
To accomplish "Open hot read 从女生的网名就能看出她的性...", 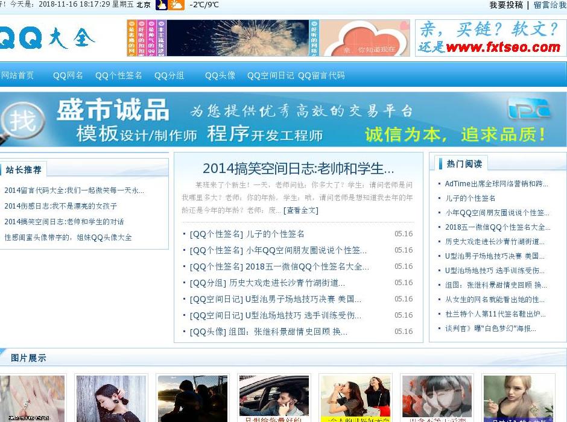I will pyautogui.click(x=495, y=299).
